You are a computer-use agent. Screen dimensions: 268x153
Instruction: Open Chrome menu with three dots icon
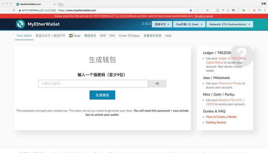(x=265, y=10)
